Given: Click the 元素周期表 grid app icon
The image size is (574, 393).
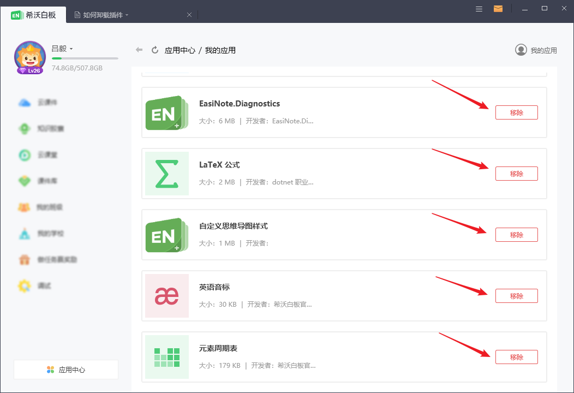Looking at the screenshot, I should point(167,357).
